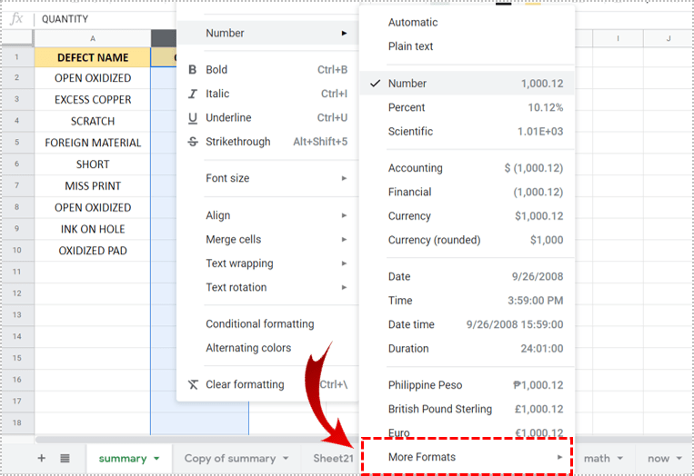Click the Strikethrough icon in format menu
The width and height of the screenshot is (694, 476).
tap(192, 142)
